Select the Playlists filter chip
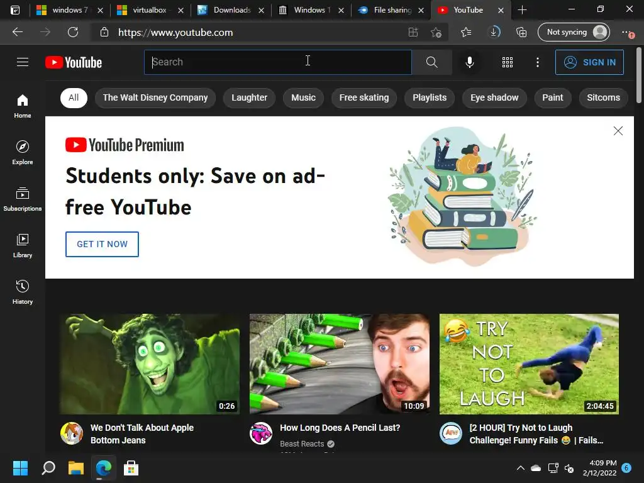644x483 pixels. click(x=430, y=97)
